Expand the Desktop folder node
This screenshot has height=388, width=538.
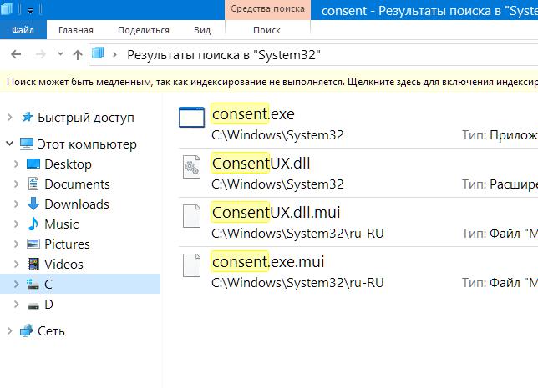point(16,164)
